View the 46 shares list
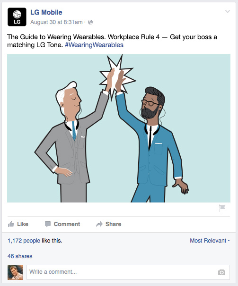 click(x=20, y=256)
